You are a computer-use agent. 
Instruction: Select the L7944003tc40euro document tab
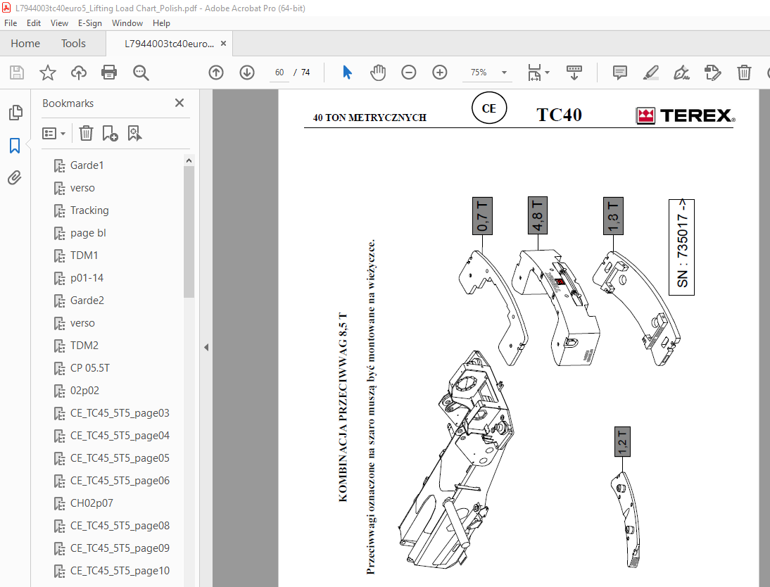[169, 44]
